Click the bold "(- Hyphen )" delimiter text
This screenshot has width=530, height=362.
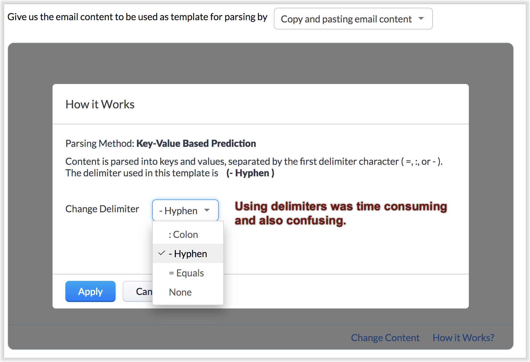(x=250, y=173)
